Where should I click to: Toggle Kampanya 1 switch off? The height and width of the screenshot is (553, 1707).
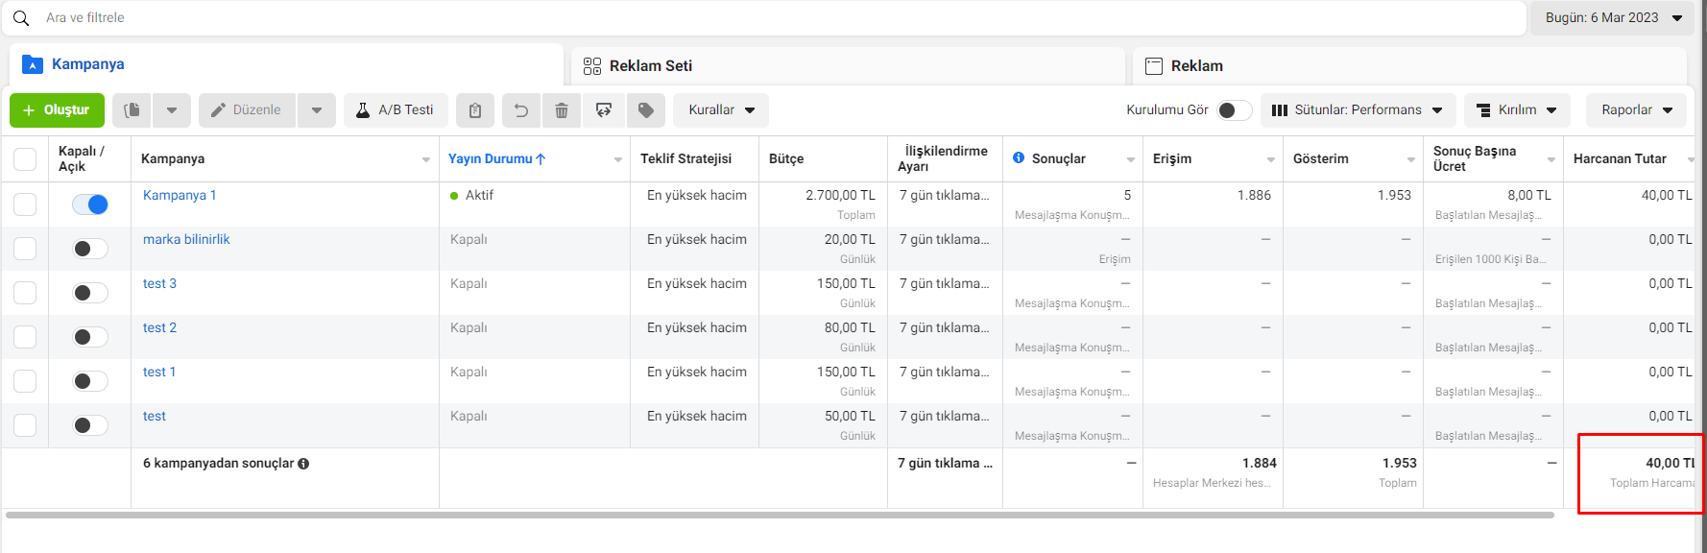pos(90,204)
